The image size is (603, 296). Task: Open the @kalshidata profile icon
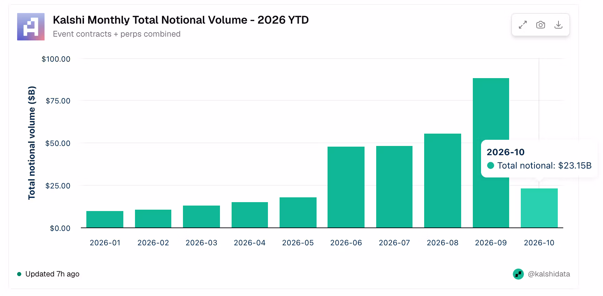[518, 274]
